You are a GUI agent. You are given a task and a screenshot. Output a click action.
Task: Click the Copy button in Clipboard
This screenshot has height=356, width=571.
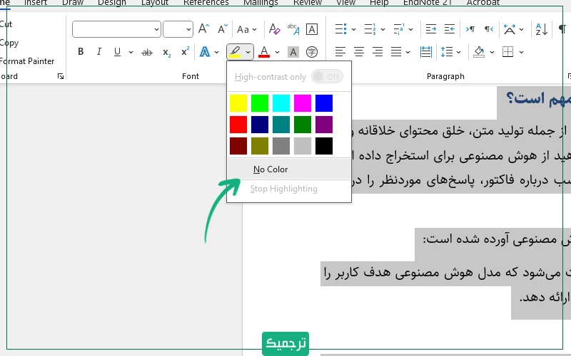point(9,43)
